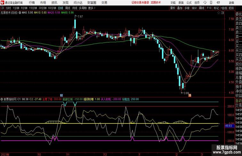
Task: Click the MA10: 5.80 label
Action: click(x=40, y=13)
